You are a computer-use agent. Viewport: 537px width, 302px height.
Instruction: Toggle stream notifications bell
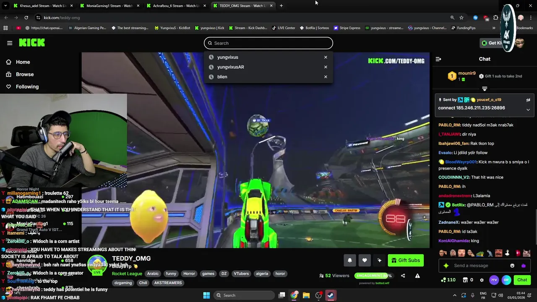point(350,260)
